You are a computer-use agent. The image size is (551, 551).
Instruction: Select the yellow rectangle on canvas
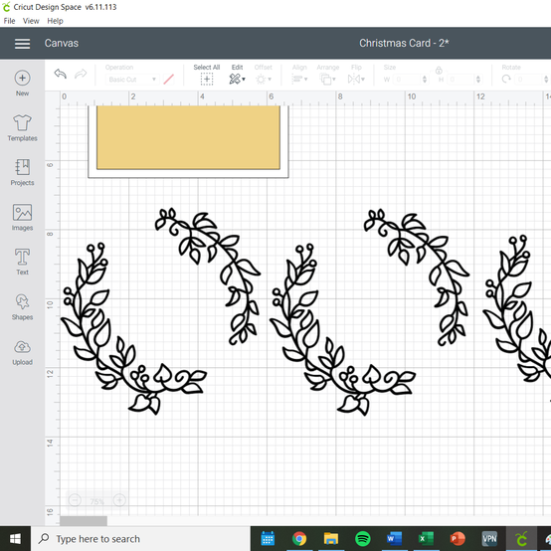click(188, 137)
